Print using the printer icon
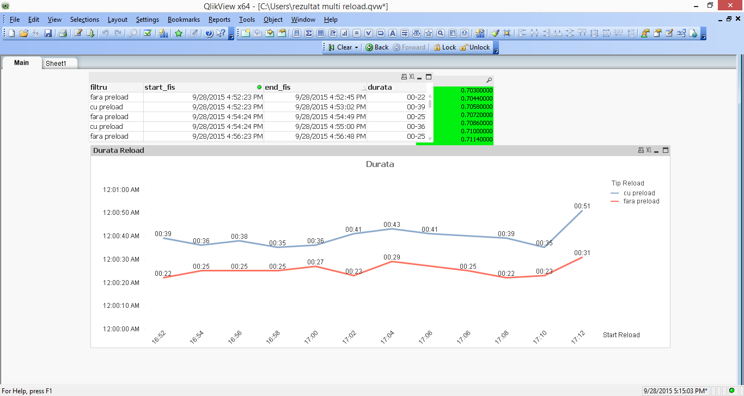 (x=63, y=33)
